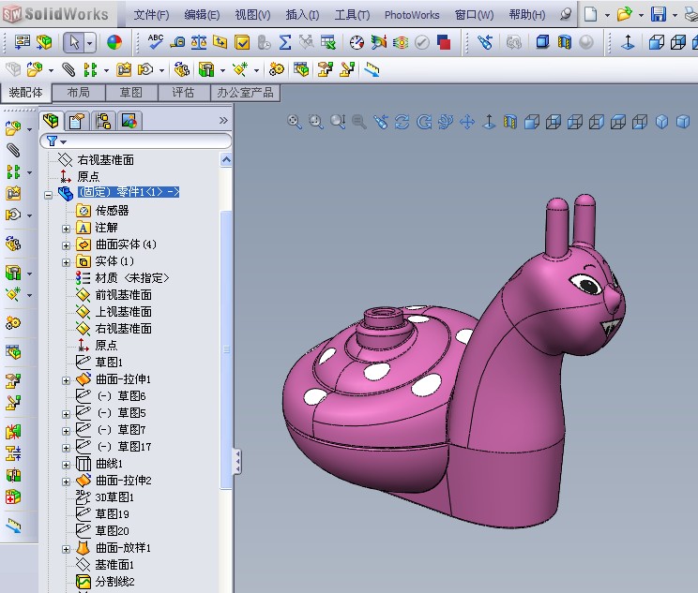Open the 编辑(E) menu

click(202, 15)
